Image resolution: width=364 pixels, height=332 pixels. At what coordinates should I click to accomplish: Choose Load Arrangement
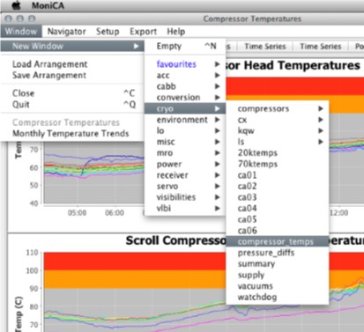49,64
